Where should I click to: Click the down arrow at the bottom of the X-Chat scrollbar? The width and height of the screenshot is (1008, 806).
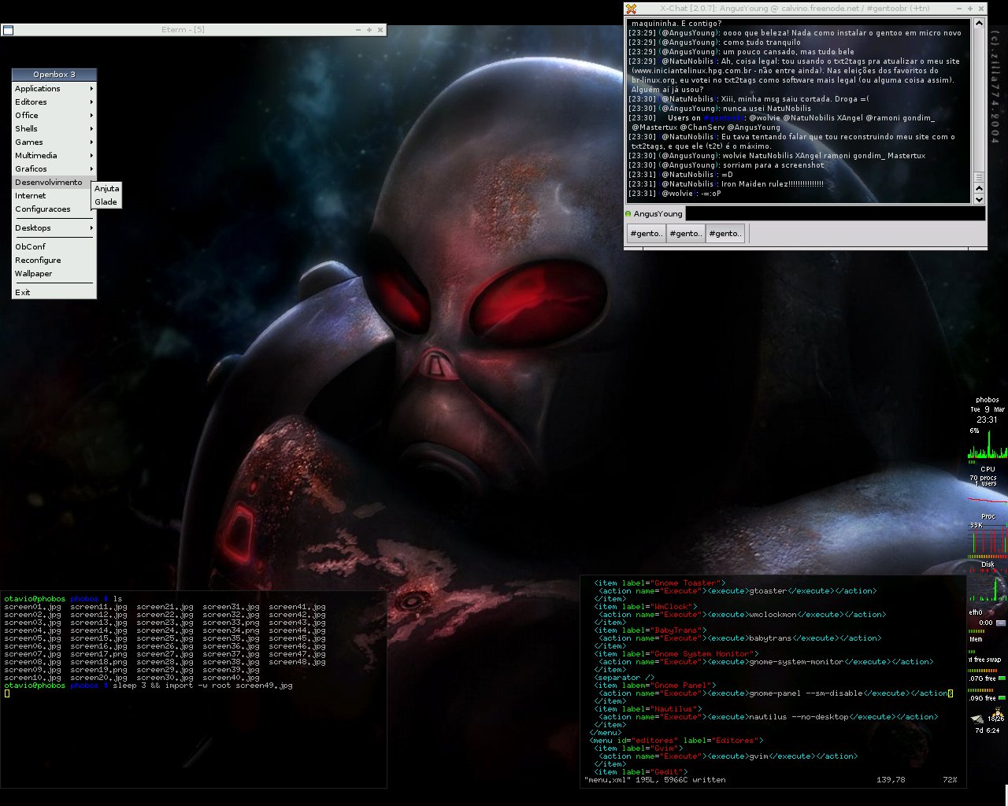point(980,198)
